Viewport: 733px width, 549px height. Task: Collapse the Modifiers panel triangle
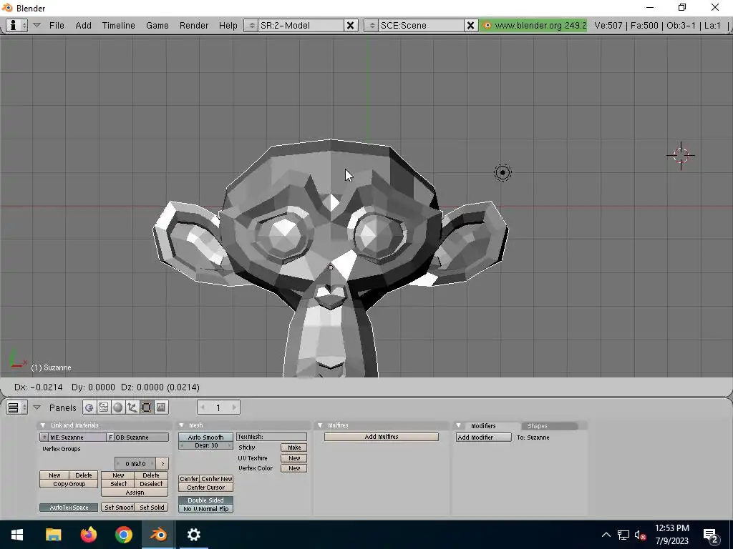(x=459, y=425)
